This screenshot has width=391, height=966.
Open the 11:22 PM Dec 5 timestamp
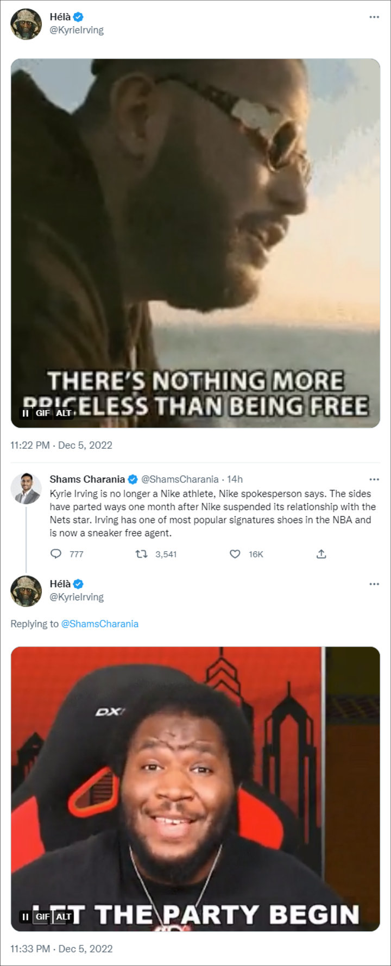[61, 445]
